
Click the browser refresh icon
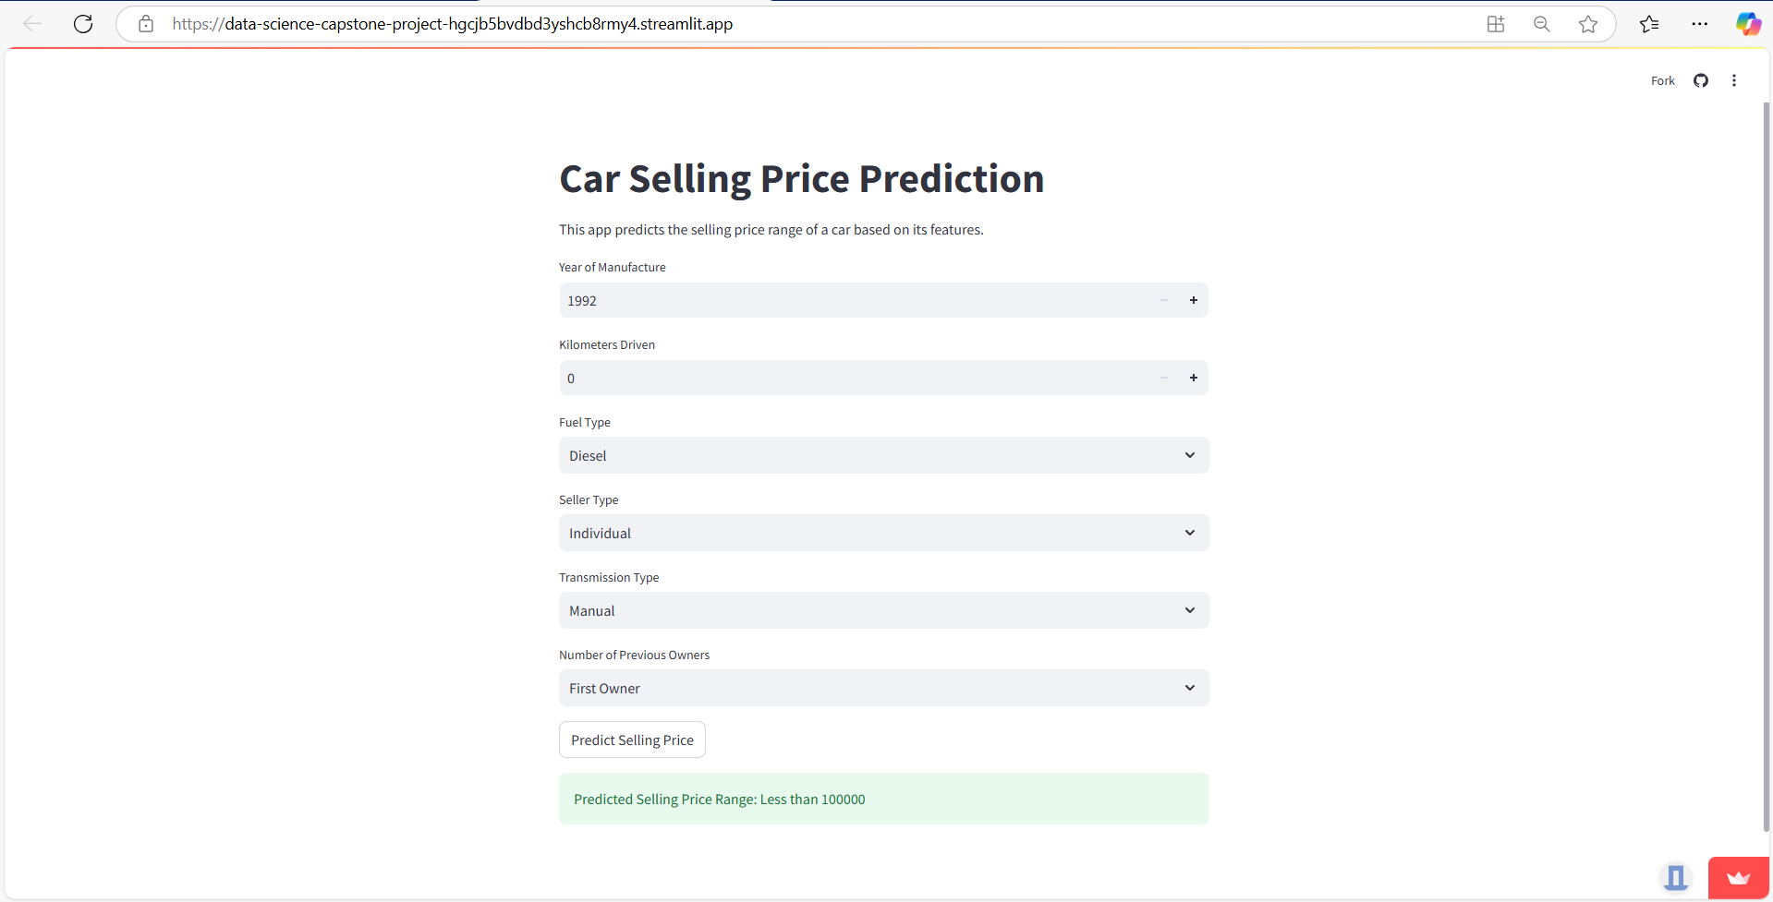coord(83,24)
